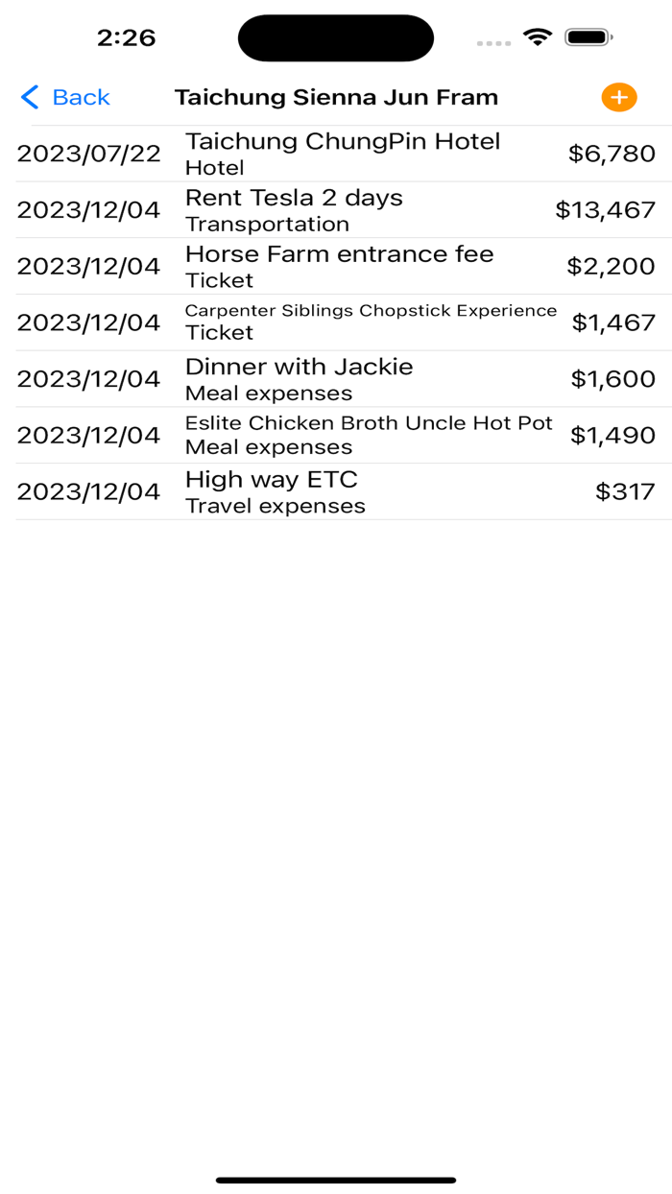Tap the back chevron arrow icon

pos(30,97)
